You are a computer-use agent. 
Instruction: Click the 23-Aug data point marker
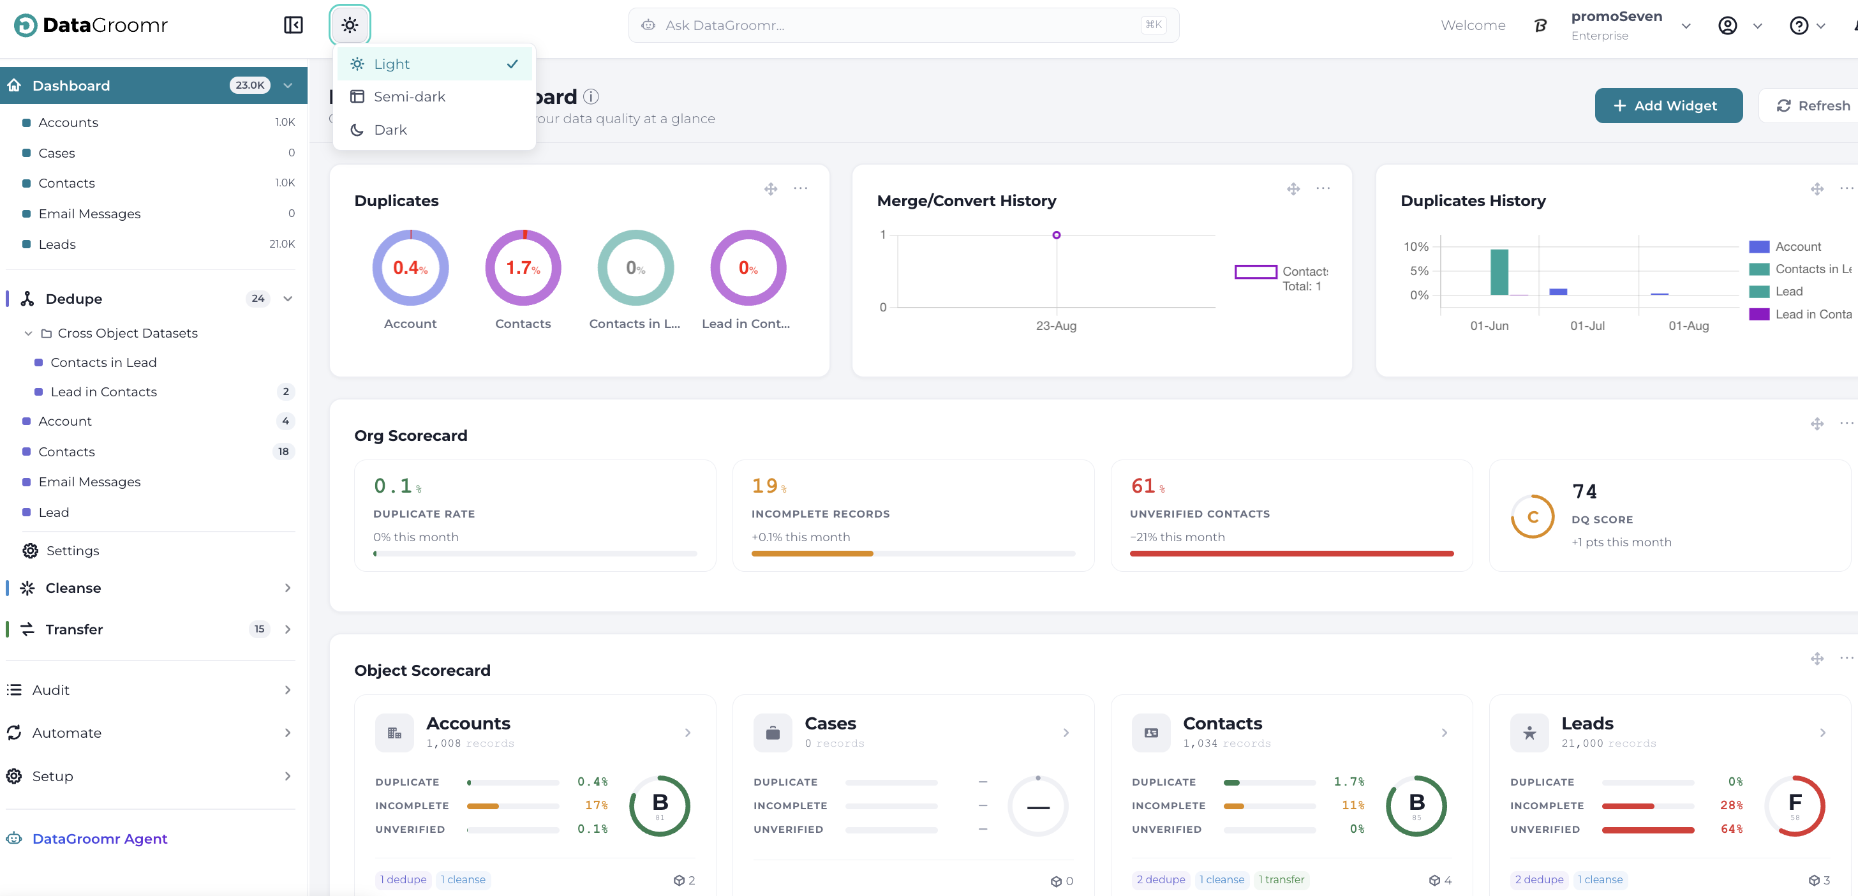tap(1056, 235)
